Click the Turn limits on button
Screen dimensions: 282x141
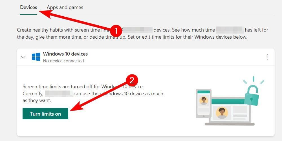[x=45, y=114]
